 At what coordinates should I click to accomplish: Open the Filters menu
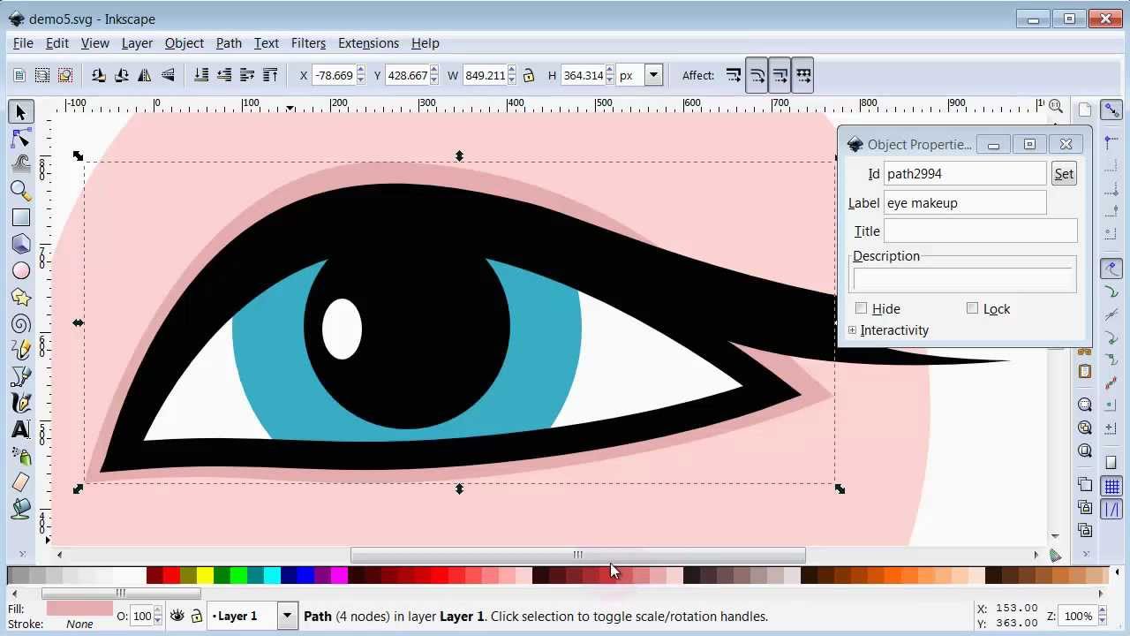click(307, 42)
